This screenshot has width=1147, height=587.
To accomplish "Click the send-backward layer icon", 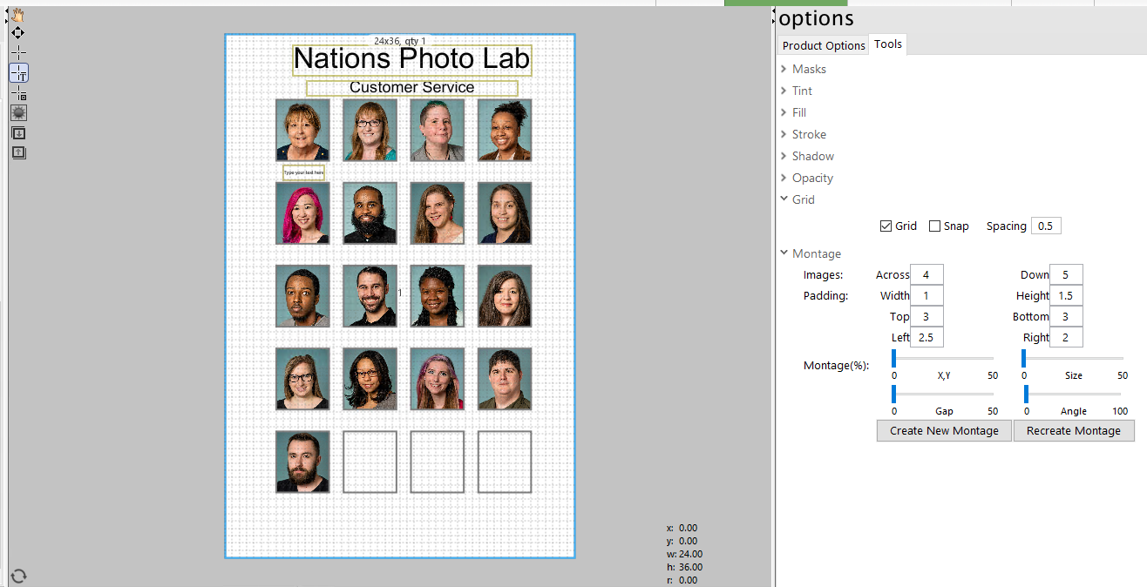I will coord(18,133).
